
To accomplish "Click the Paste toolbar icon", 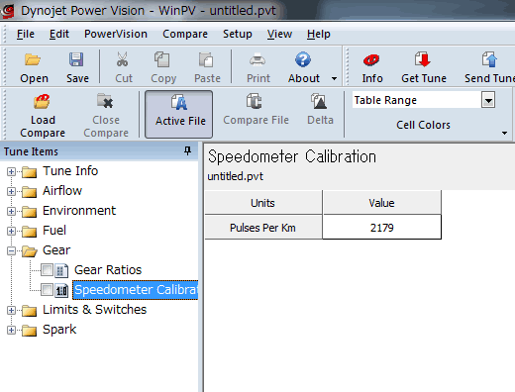I will pos(206,60).
